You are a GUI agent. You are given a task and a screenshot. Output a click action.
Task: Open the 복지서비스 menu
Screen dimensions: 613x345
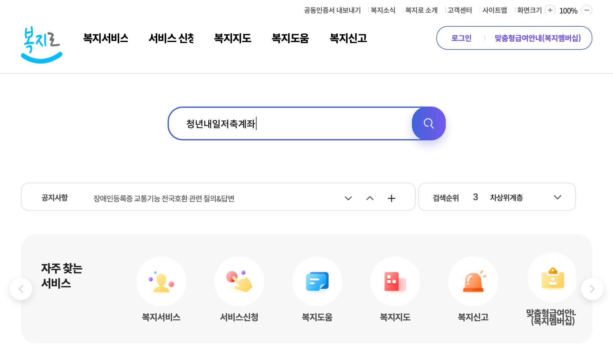click(x=106, y=38)
